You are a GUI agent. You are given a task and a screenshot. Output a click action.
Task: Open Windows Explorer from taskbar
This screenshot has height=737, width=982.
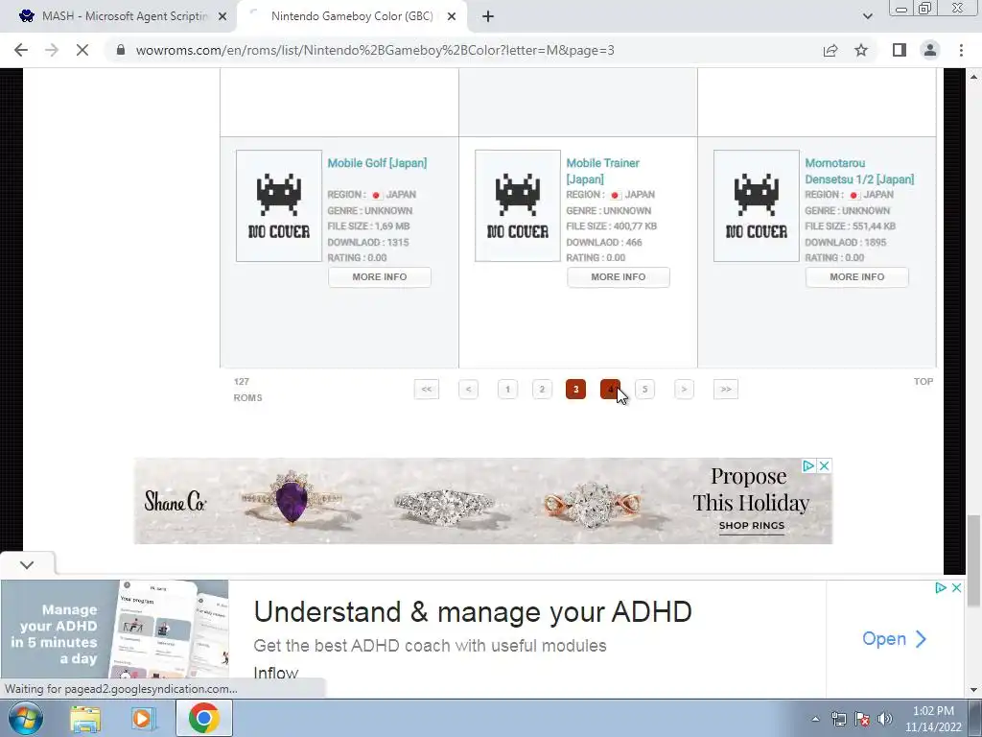pyautogui.click(x=85, y=718)
